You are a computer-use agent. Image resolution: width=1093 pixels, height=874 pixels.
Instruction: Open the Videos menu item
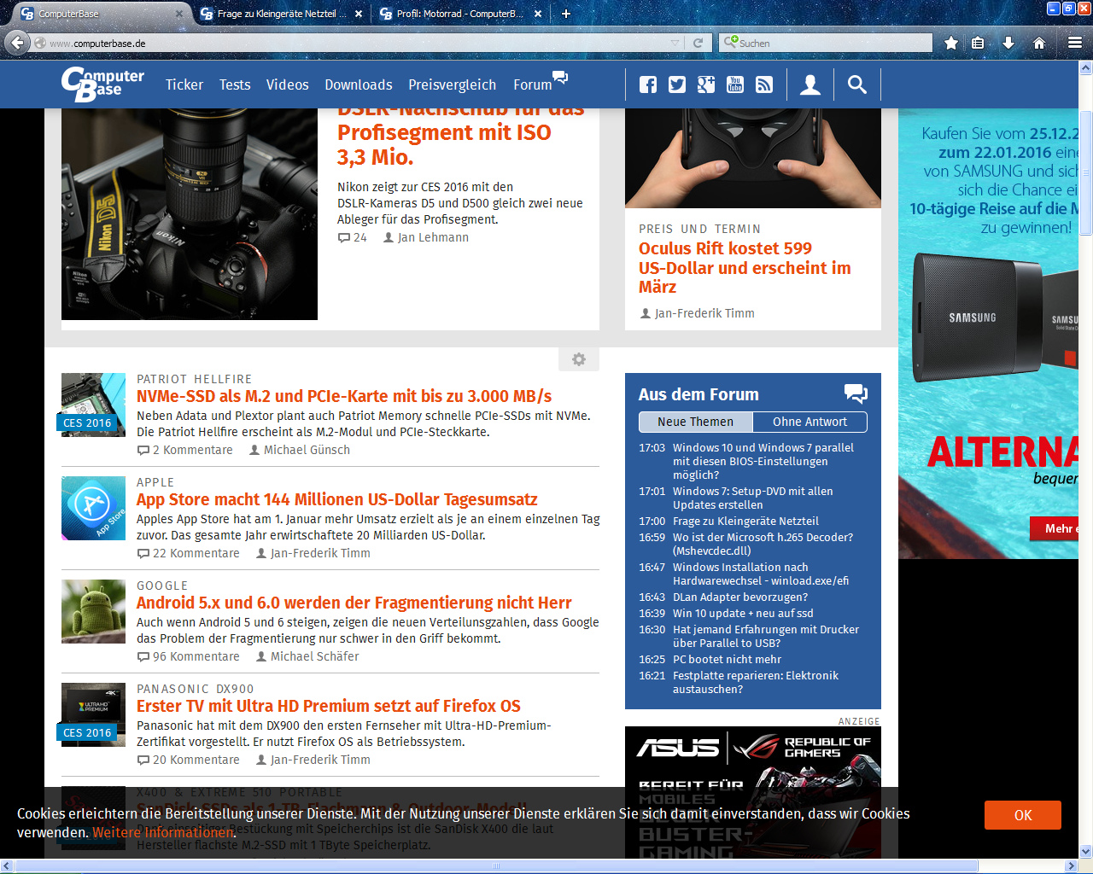pos(287,84)
